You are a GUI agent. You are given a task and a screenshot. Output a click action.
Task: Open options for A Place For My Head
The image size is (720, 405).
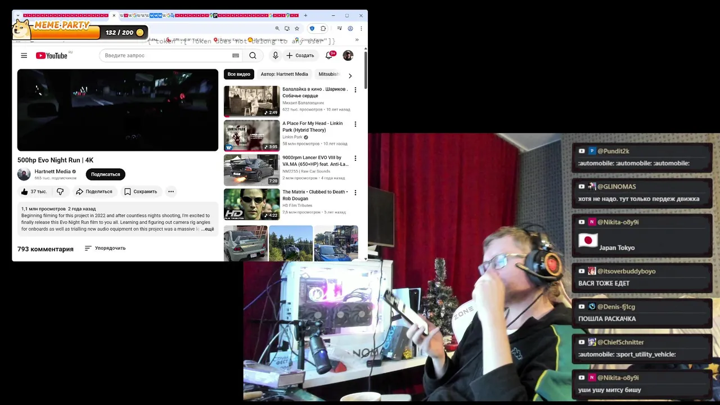tap(355, 124)
